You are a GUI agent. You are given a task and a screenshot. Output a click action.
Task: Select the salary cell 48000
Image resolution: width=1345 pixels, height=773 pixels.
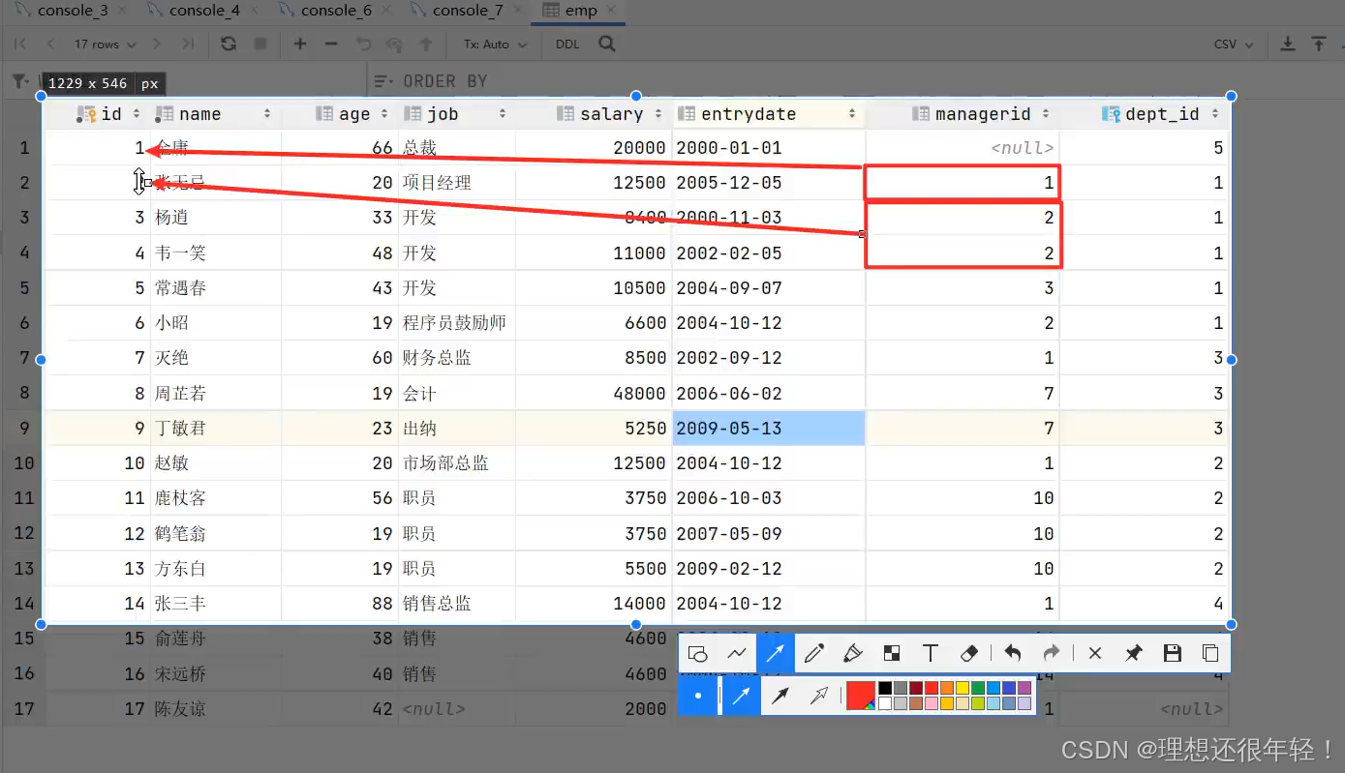(x=592, y=394)
